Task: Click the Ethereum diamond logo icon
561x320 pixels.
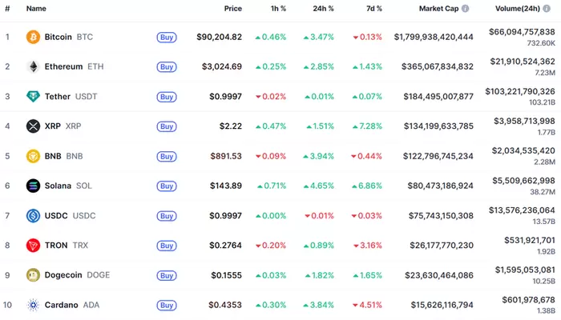Action: coord(33,66)
